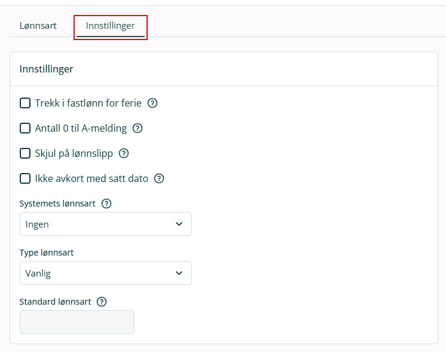Viewport: 446px width, 352px height.
Task: Show help for Standard lønnsart field
Action: (102, 302)
